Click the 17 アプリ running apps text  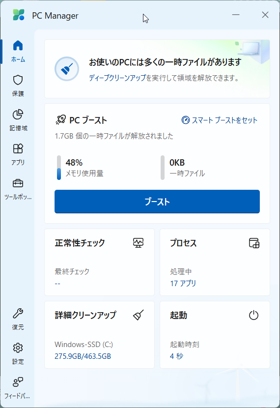(183, 283)
